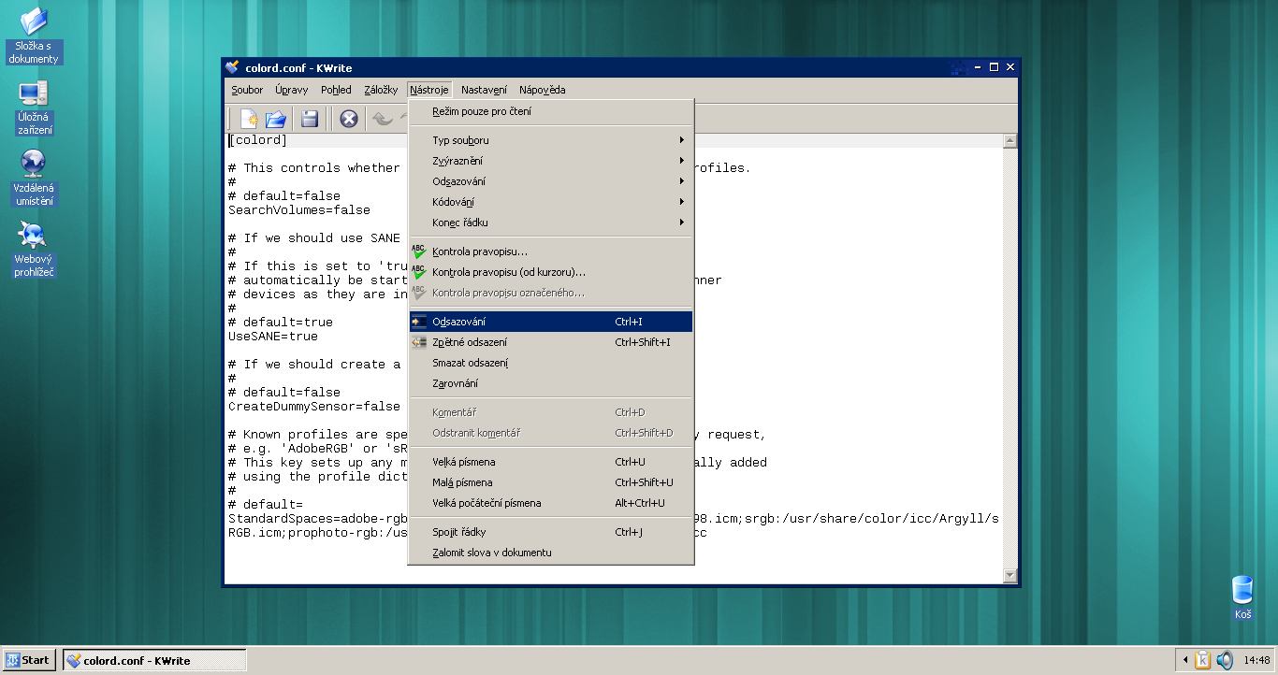Toggle Režim pouze pro čtení mode

coord(482,111)
